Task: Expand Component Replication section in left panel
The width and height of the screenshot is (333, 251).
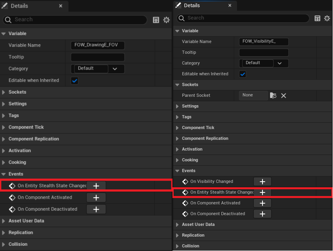Action: [x=4, y=139]
